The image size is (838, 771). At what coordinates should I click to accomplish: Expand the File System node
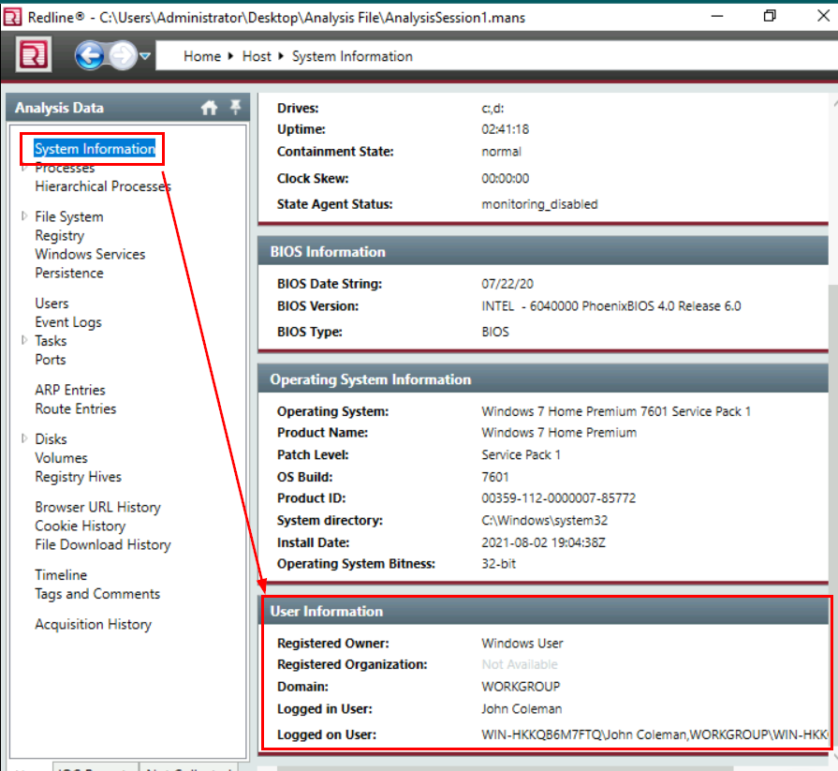coord(24,216)
